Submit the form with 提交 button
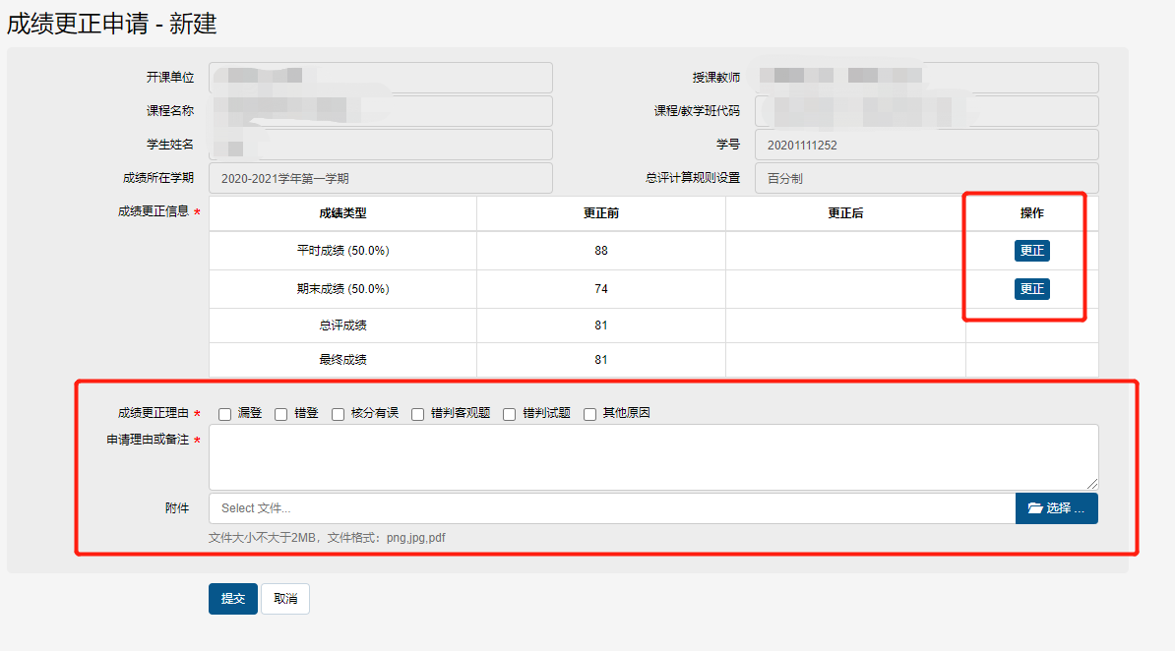The height and width of the screenshot is (651, 1175). (x=233, y=599)
